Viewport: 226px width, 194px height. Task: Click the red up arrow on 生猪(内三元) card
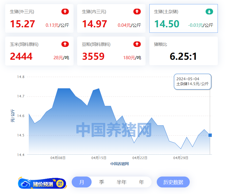[x=137, y=11]
